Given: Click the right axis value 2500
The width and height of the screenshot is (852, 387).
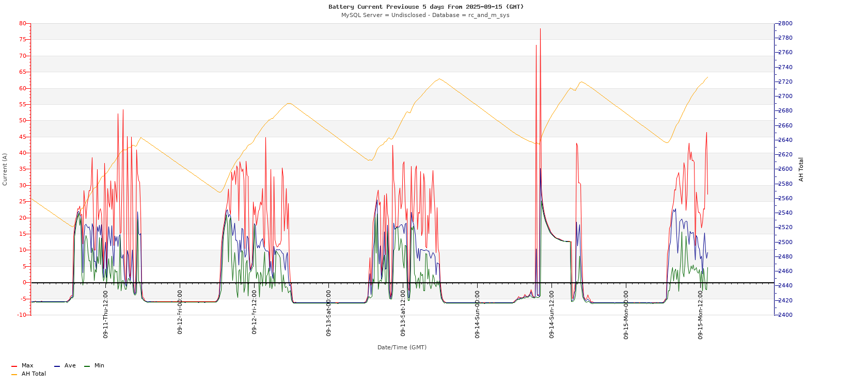Looking at the screenshot, I should tap(785, 242).
